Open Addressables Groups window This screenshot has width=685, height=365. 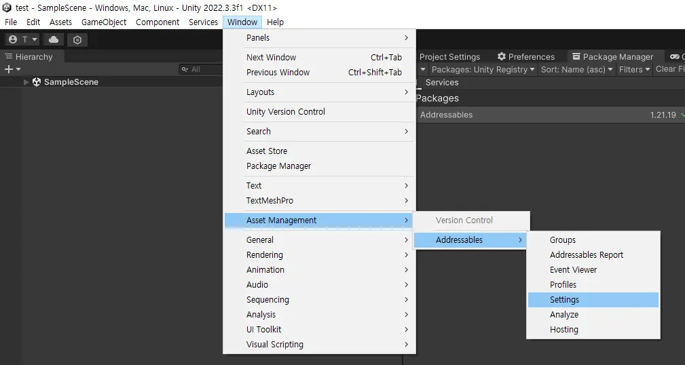(593, 239)
